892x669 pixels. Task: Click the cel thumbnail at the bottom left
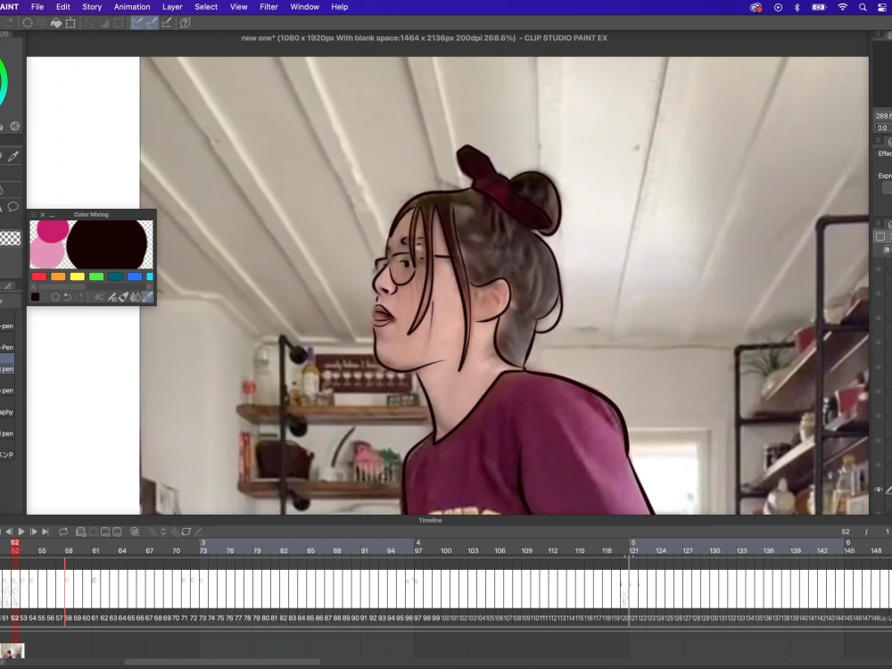(x=12, y=650)
